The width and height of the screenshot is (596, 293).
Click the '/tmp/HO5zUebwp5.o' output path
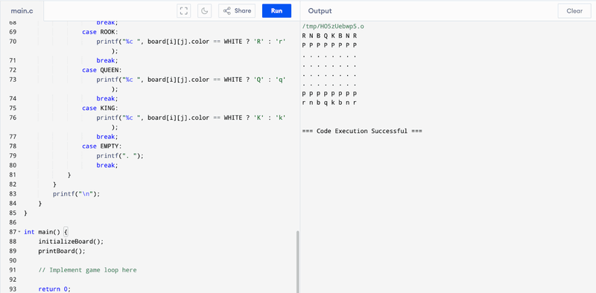[333, 27]
